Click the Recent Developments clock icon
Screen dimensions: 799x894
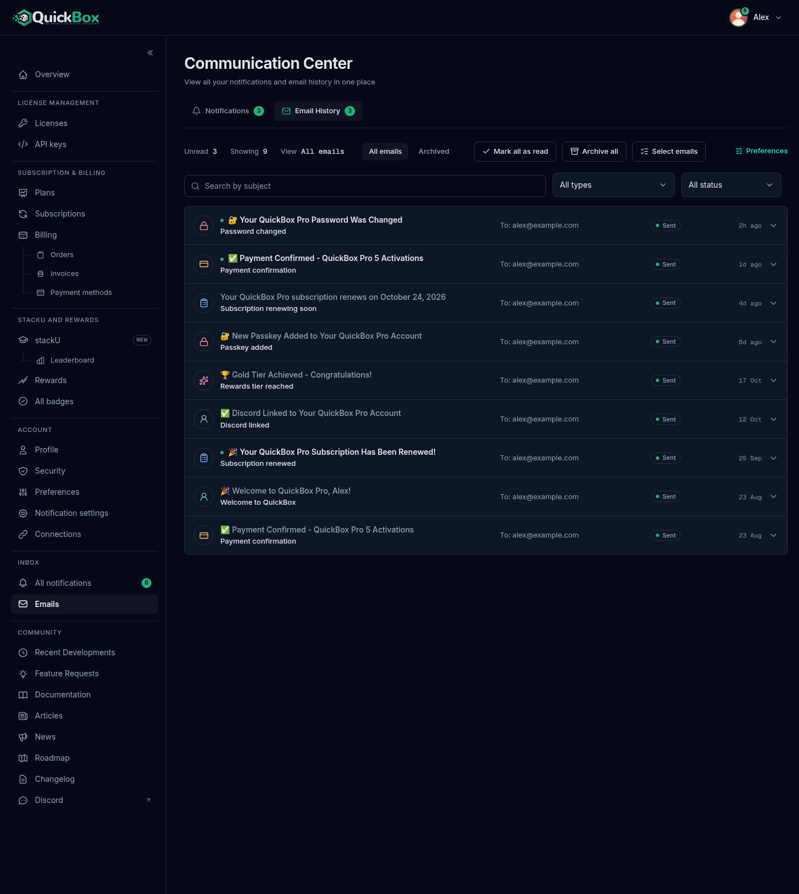click(x=23, y=652)
